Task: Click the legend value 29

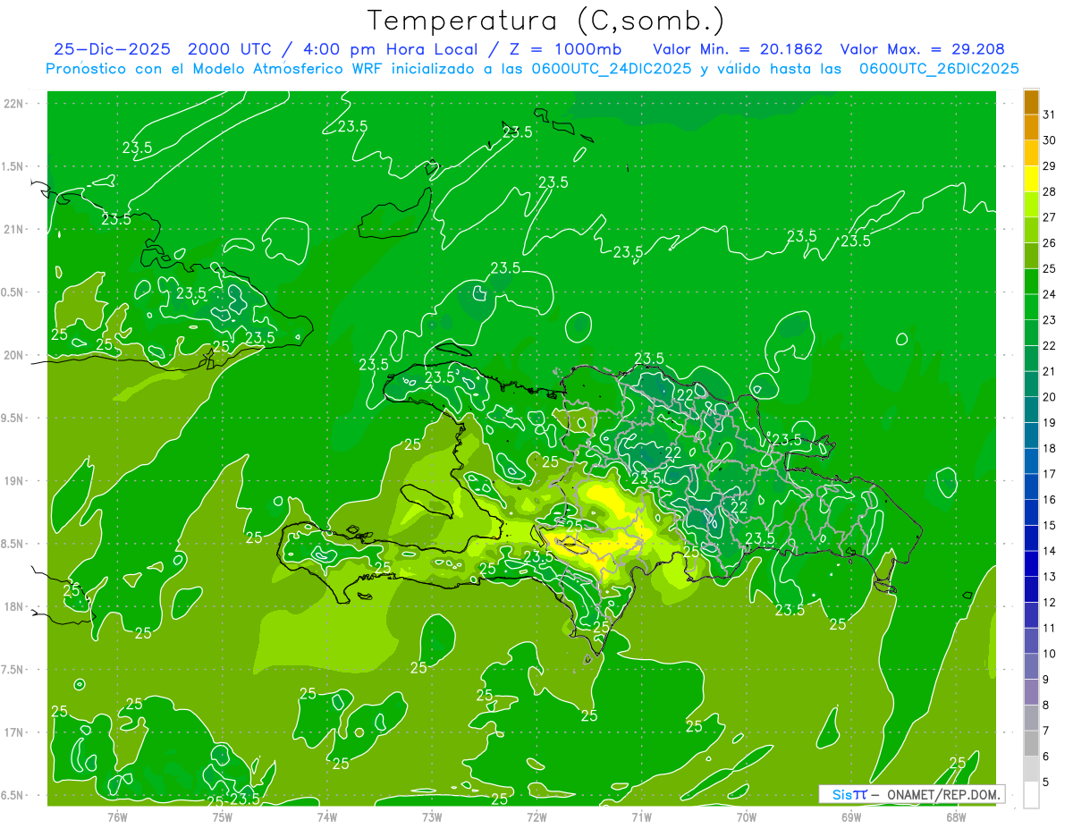Action: coord(1049,165)
